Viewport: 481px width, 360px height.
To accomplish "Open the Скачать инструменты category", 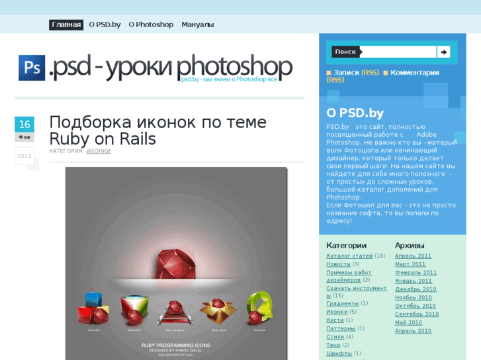I will tap(357, 292).
